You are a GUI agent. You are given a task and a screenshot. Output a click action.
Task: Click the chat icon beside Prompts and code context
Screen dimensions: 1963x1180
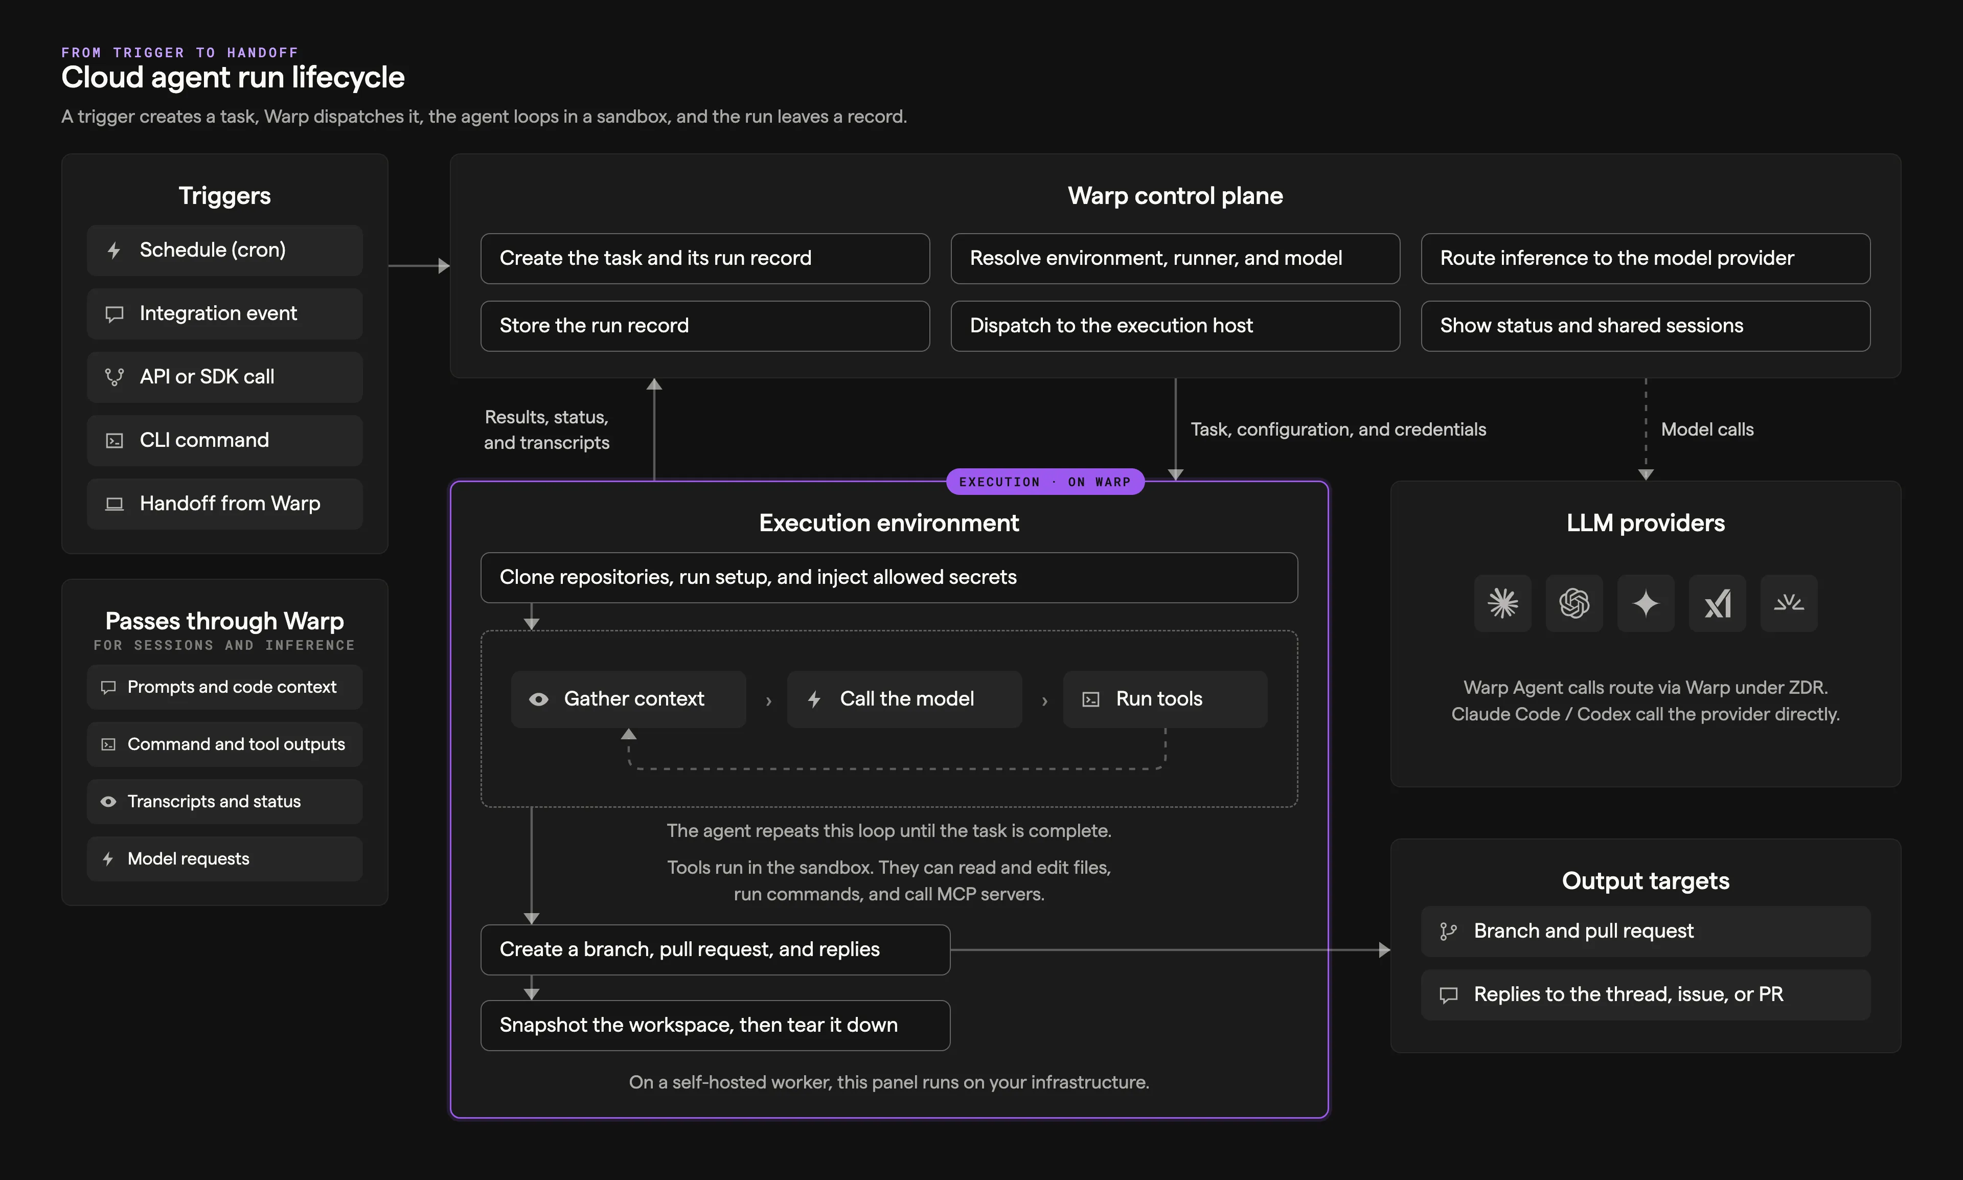pyautogui.click(x=108, y=687)
